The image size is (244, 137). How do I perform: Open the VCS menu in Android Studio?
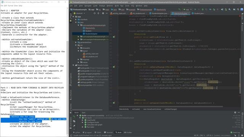[x=133, y=6]
